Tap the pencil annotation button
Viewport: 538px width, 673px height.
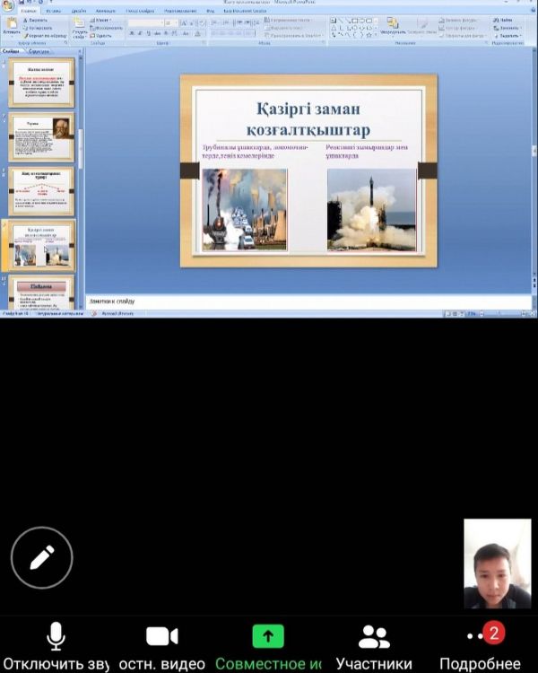pyautogui.click(x=42, y=557)
